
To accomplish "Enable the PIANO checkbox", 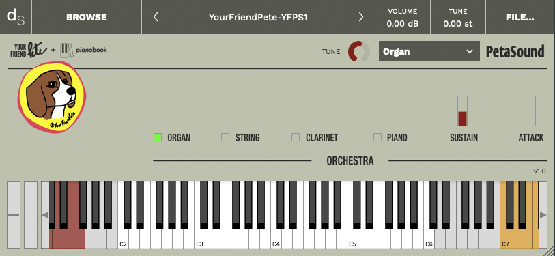I will [378, 137].
